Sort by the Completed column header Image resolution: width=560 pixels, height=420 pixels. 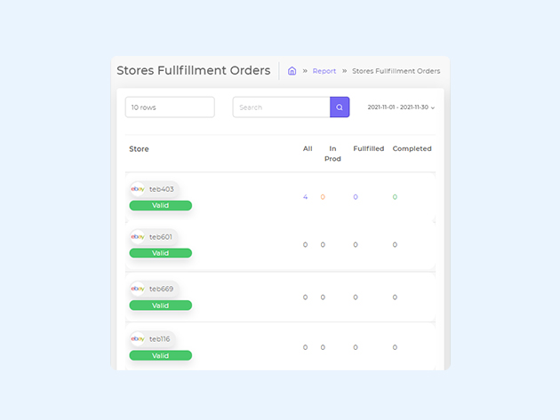412,148
